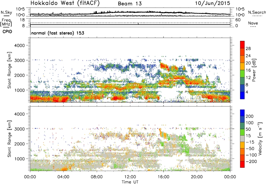The height and width of the screenshot is (184, 266).
Task: Click 'Slant Range [km]' label of the velocity panel
Action: (9, 139)
